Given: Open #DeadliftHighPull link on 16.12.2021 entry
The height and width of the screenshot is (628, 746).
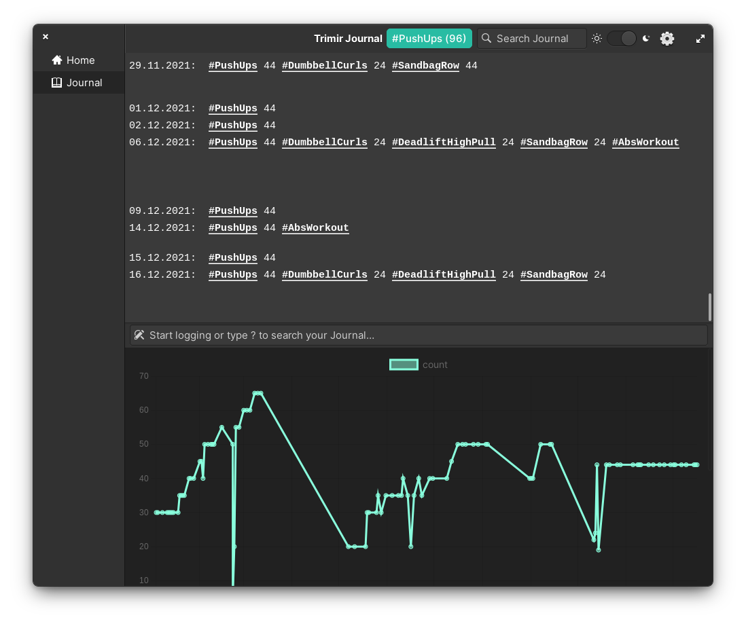Looking at the screenshot, I should (x=444, y=275).
